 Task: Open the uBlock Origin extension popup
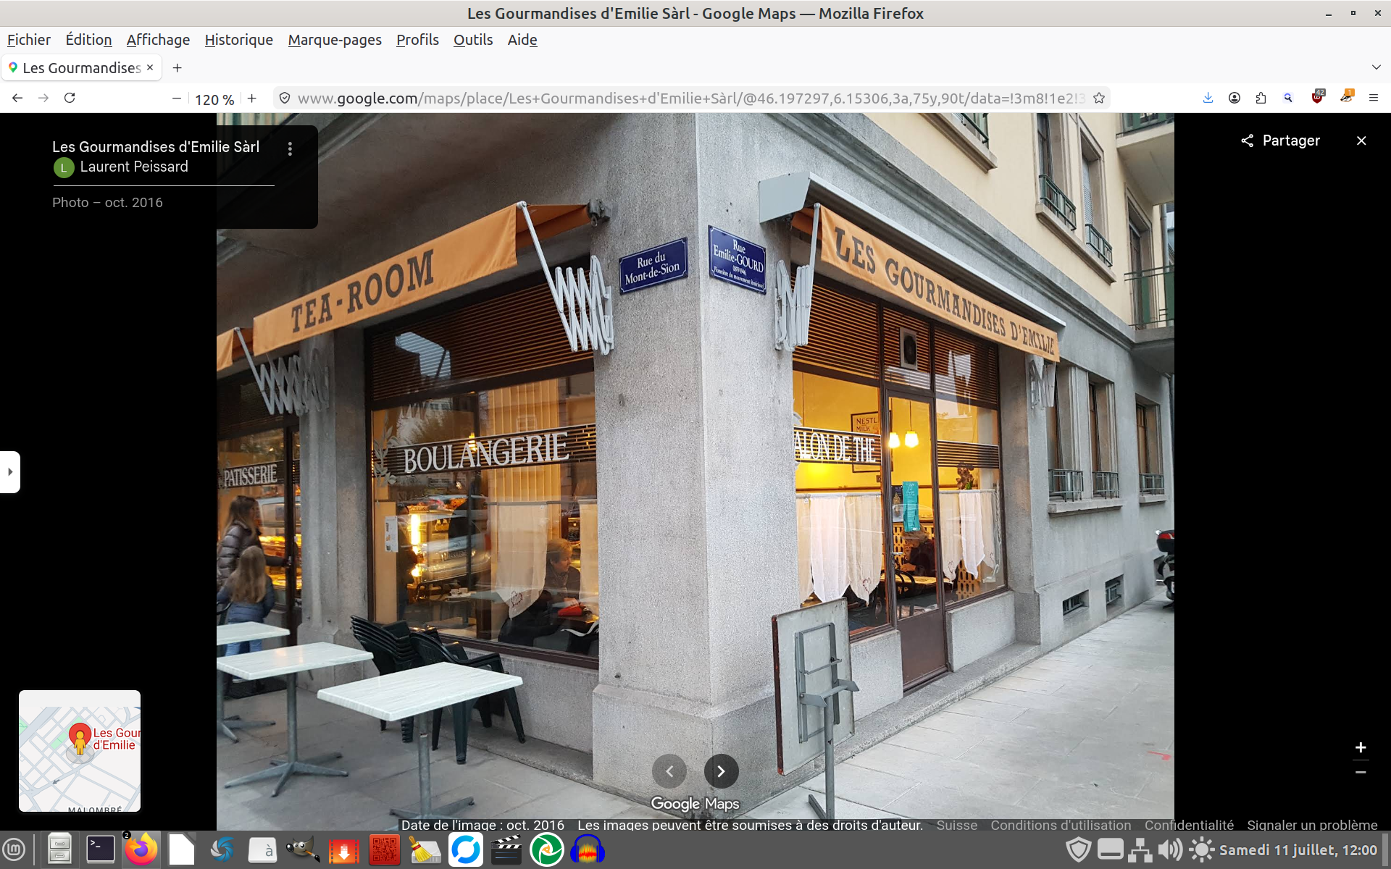[x=1318, y=97]
